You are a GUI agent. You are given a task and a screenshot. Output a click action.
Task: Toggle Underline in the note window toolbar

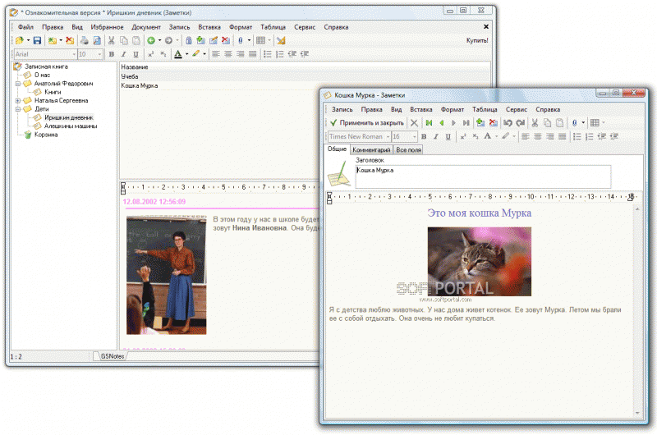[x=448, y=136]
